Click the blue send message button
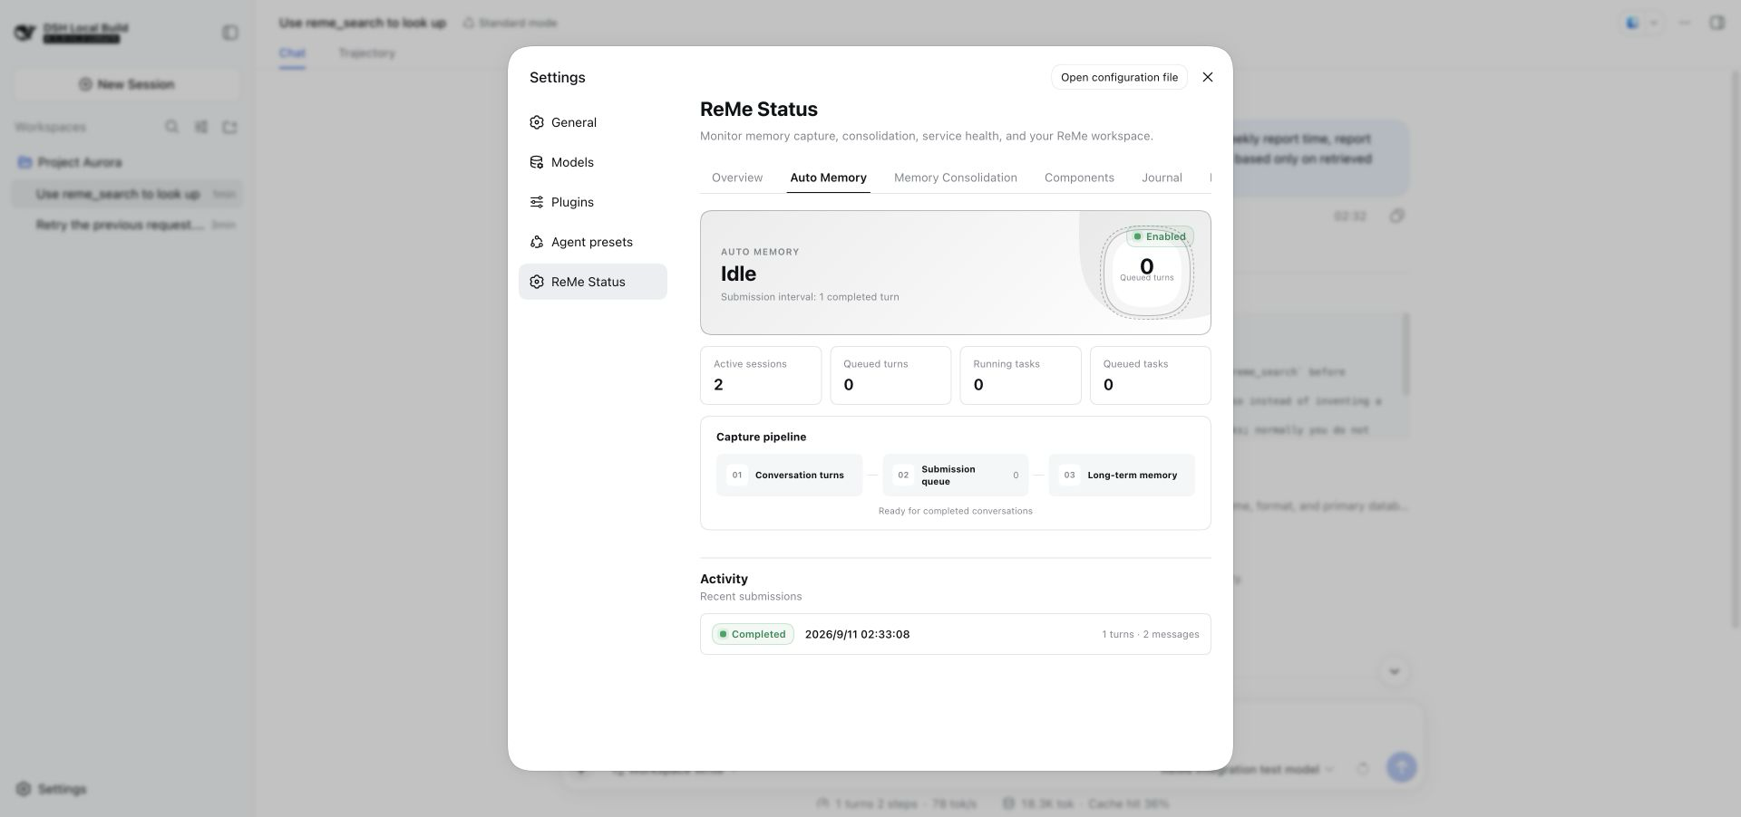 click(x=1401, y=767)
